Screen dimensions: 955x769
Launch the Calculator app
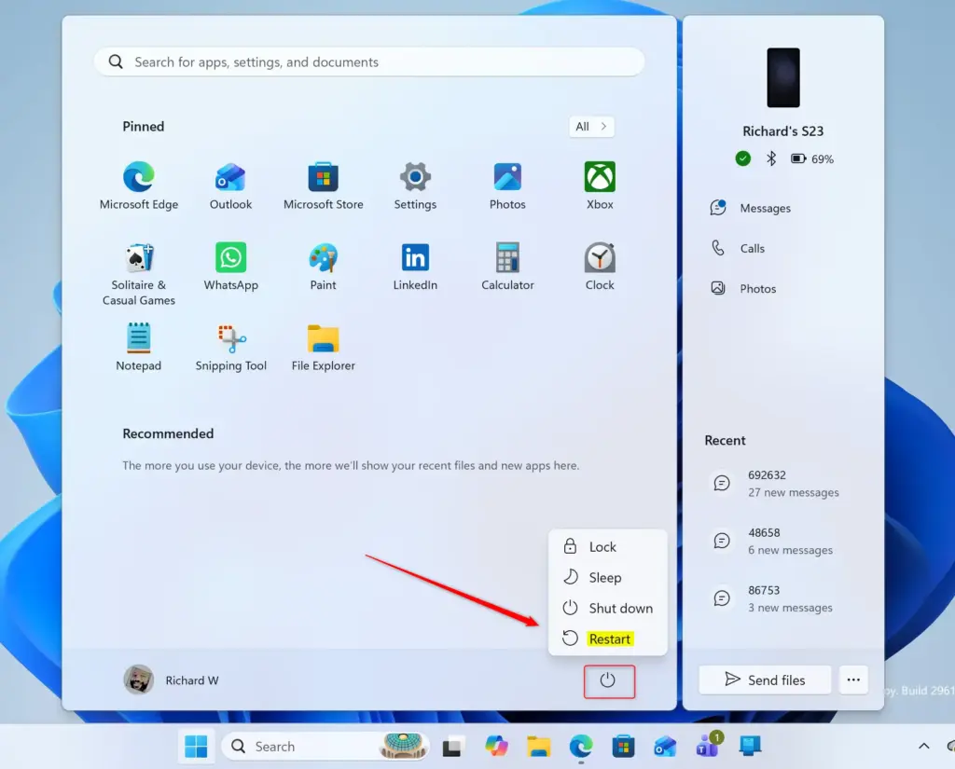point(507,267)
